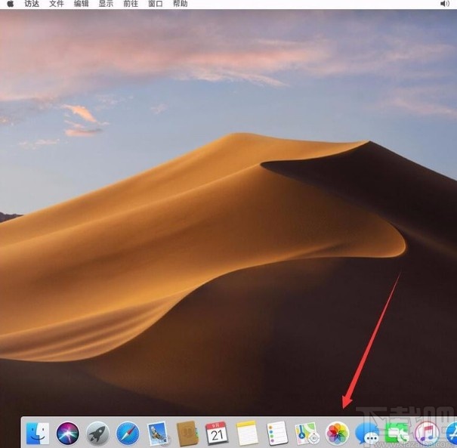Open FaceTime green camera icon
Image resolution: width=457 pixels, height=448 pixels.
(x=397, y=433)
